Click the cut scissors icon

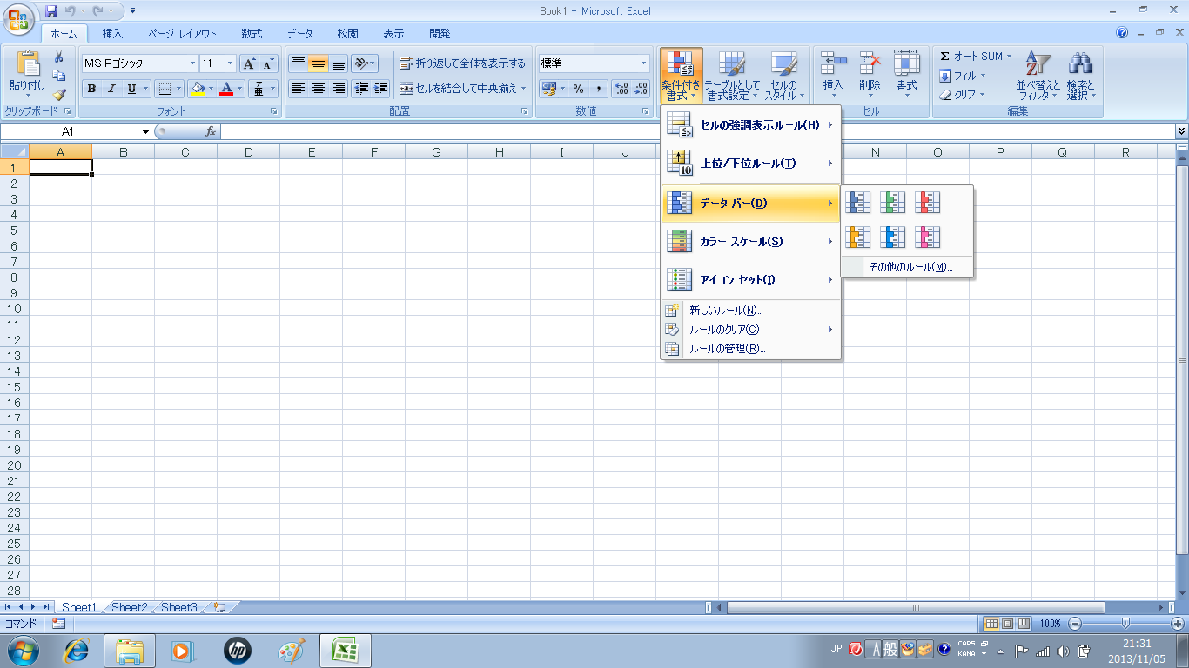pyautogui.click(x=59, y=57)
